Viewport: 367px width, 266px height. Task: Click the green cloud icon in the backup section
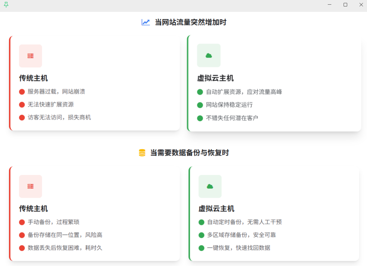[x=210, y=186]
